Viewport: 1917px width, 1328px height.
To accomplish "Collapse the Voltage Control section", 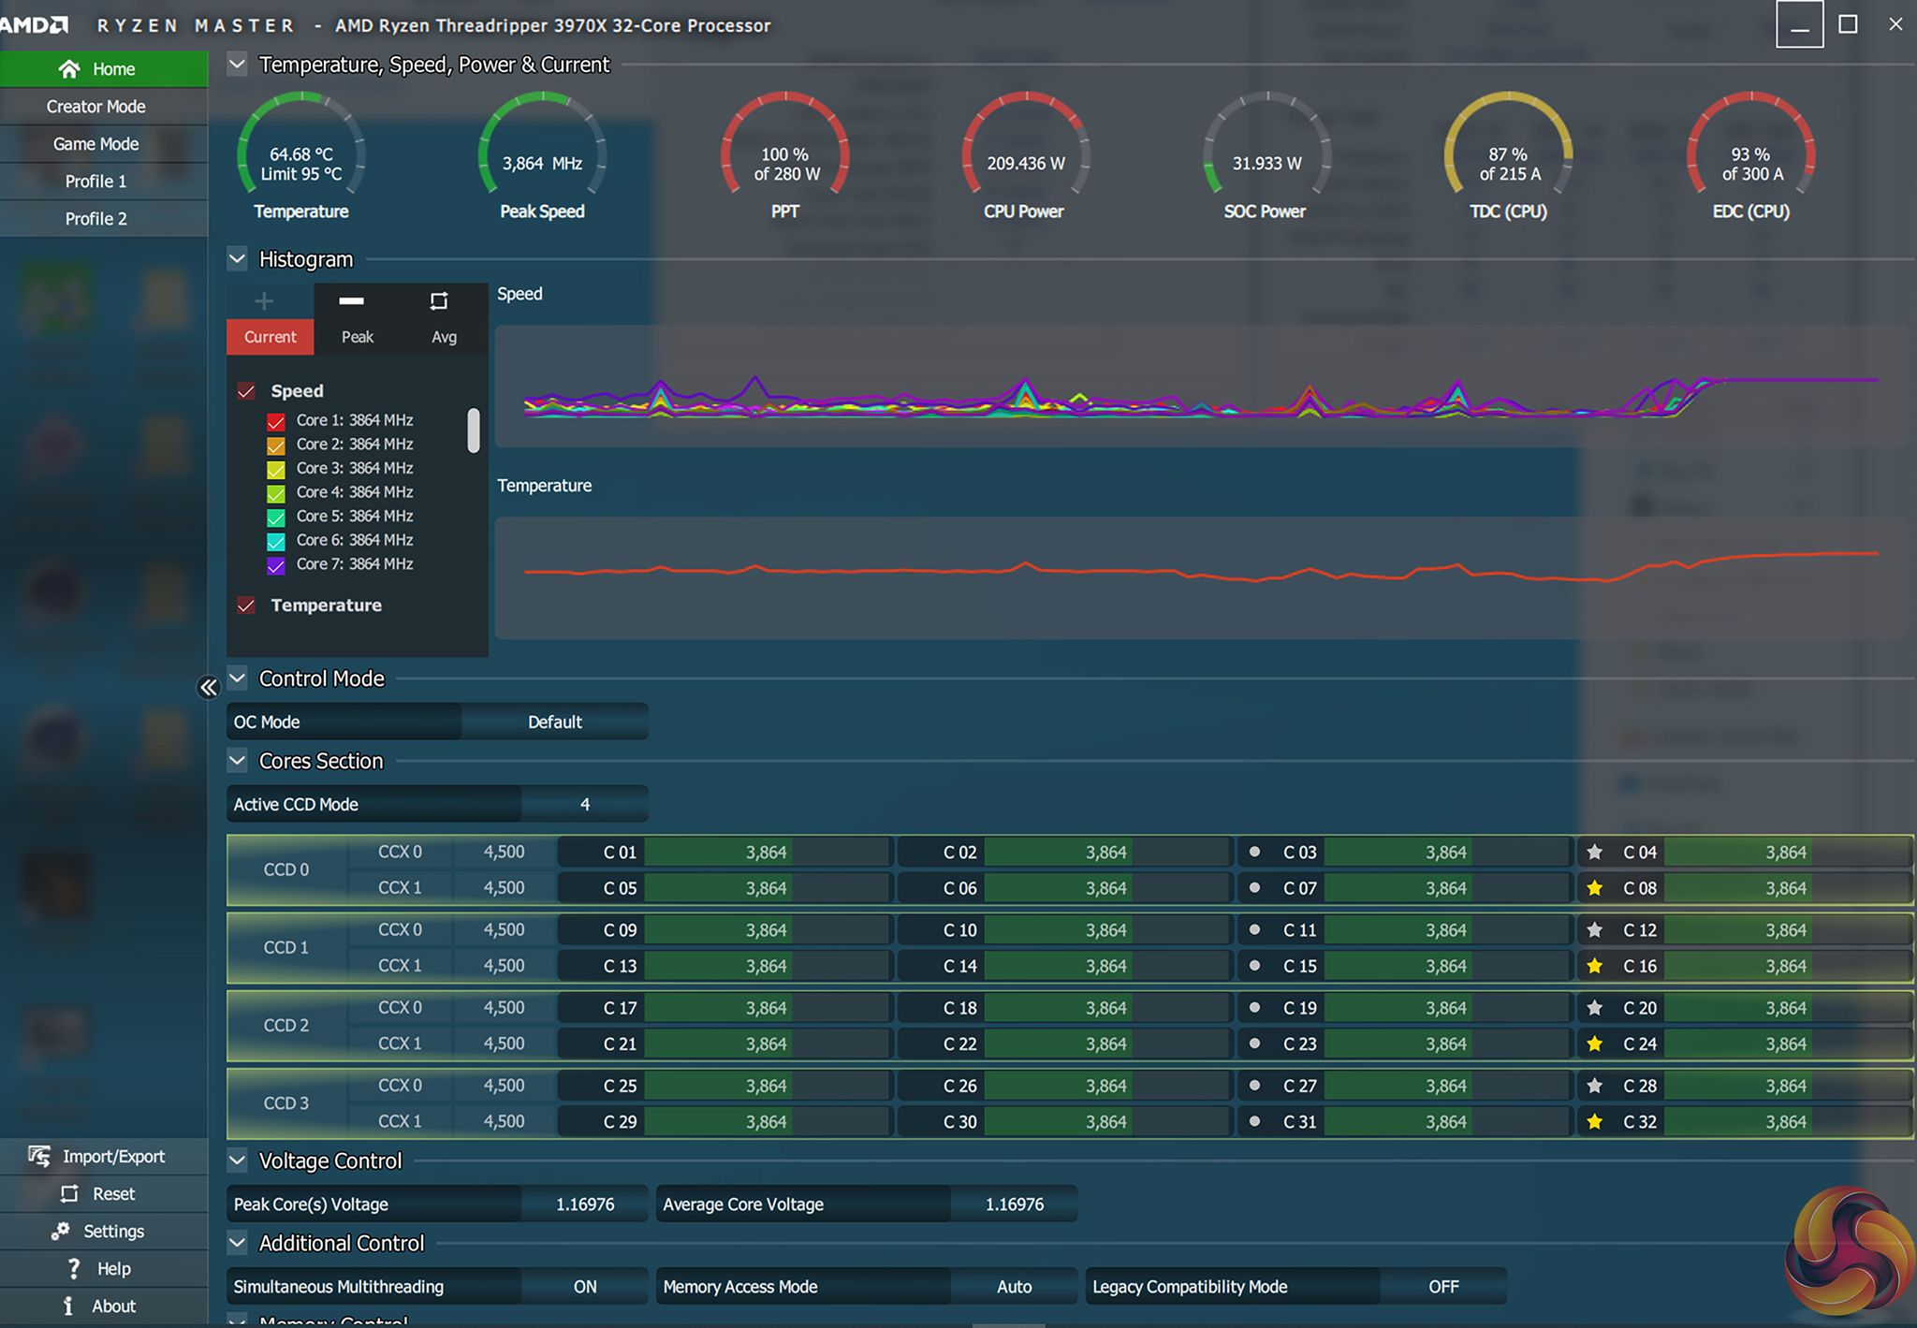I will click(x=238, y=1160).
